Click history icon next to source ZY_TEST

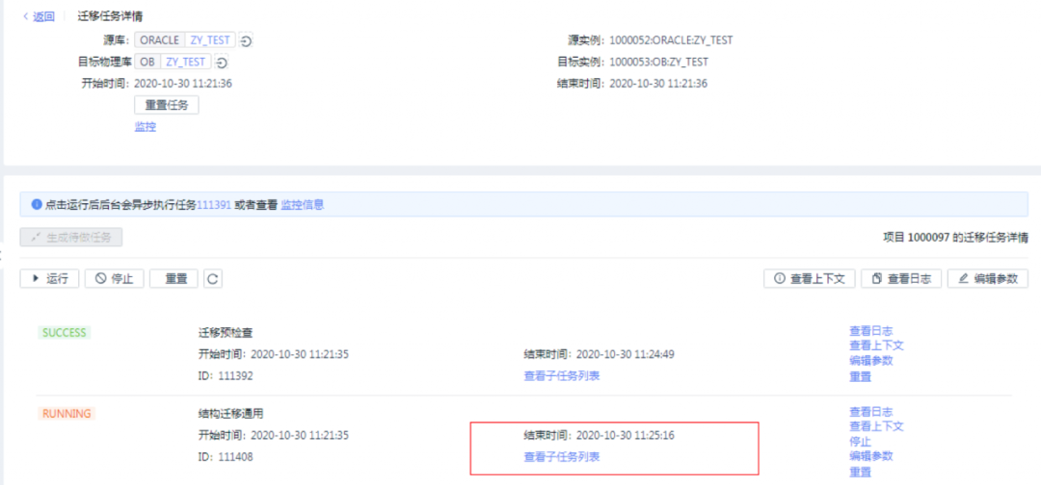(246, 40)
